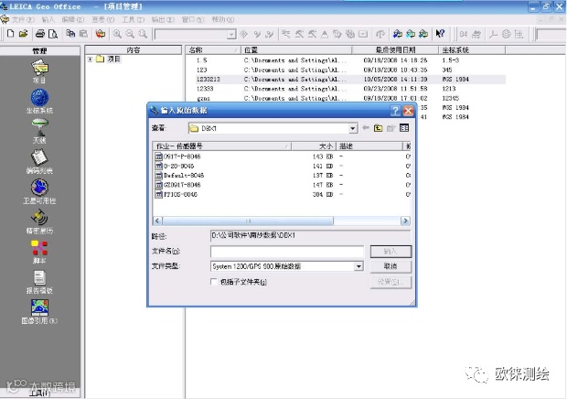Open the main toolbar combo box dropdown
Screen dimensions: 567x399
coord(231,35)
